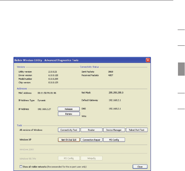This screenshot has width=185, height=171.
Task: Click the Net Mask value 255.255.255.0
Action: click(116, 93)
